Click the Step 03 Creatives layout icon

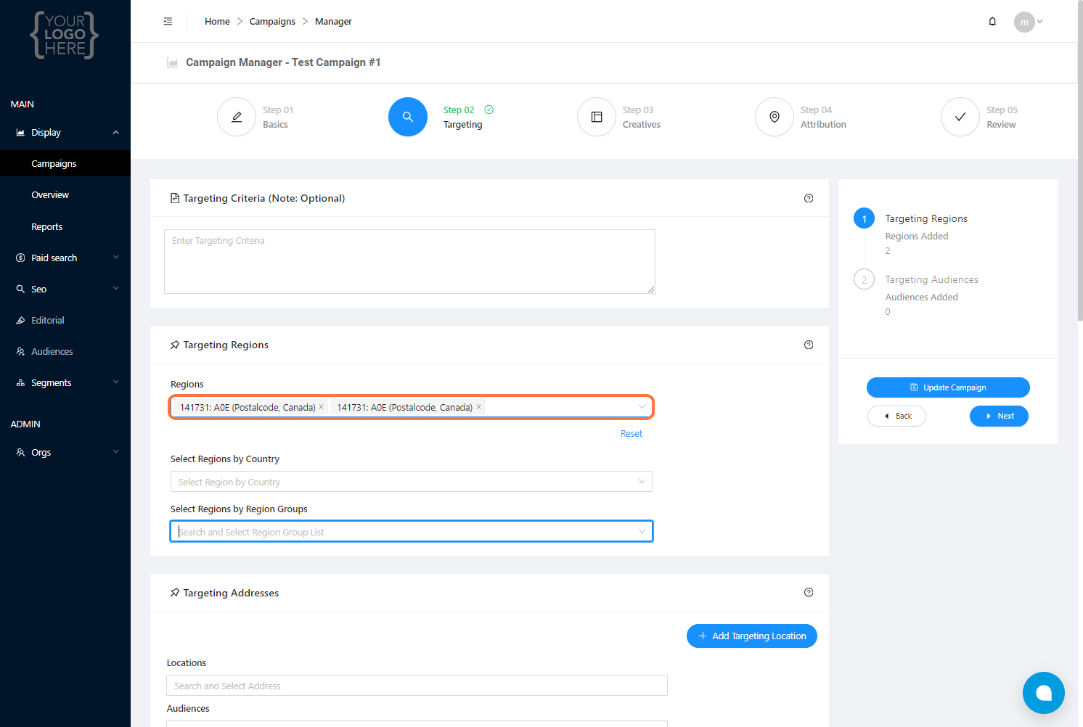coord(597,117)
